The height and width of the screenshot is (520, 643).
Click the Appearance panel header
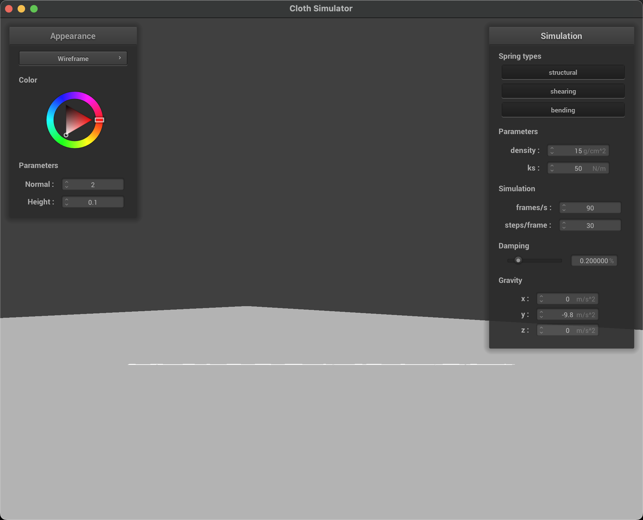pos(73,36)
